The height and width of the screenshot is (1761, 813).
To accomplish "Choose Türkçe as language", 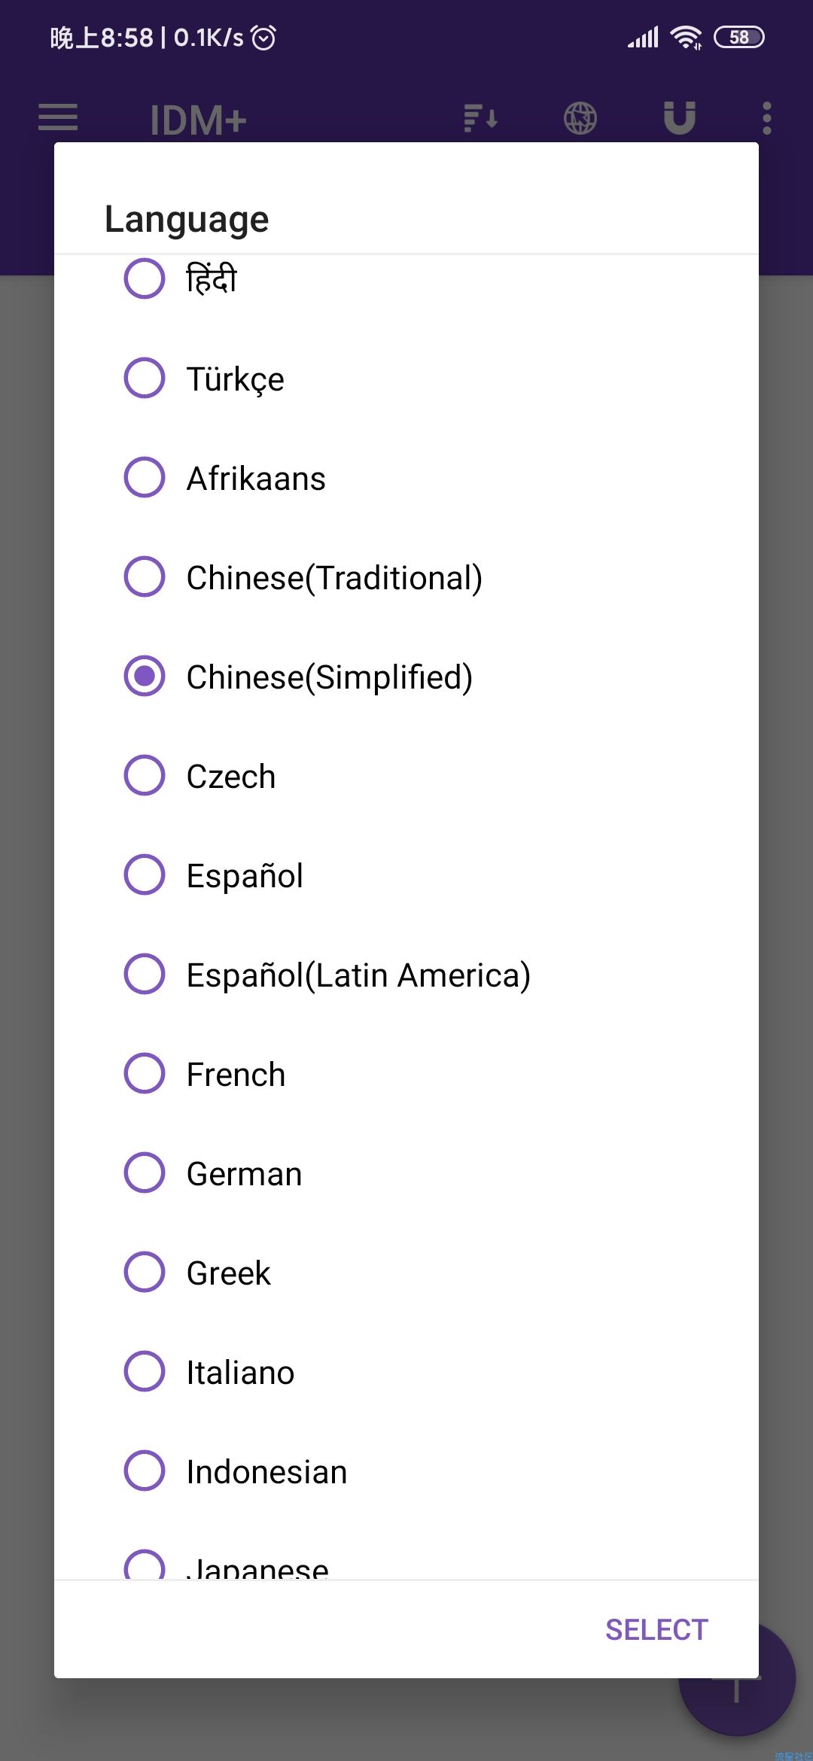I will coord(145,378).
